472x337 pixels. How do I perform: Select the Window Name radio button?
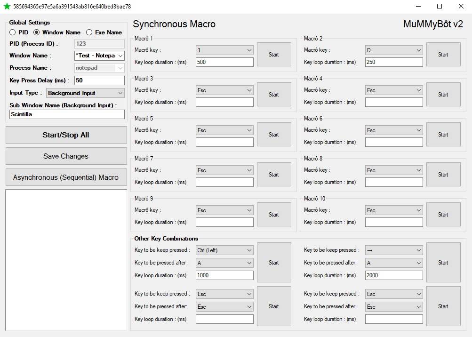click(x=36, y=32)
